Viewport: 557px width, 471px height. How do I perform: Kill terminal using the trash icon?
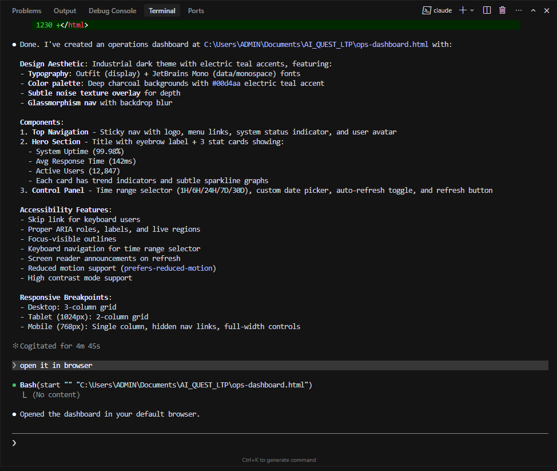502,10
